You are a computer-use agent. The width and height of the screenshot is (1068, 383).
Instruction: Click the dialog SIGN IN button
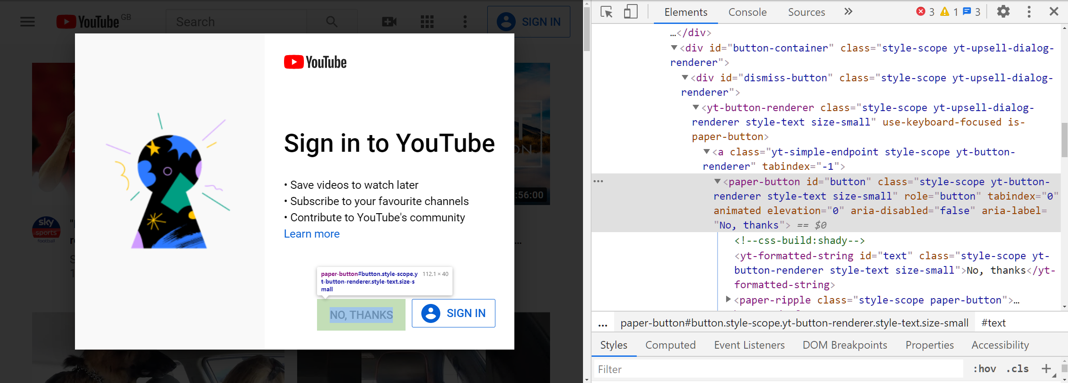pos(453,313)
